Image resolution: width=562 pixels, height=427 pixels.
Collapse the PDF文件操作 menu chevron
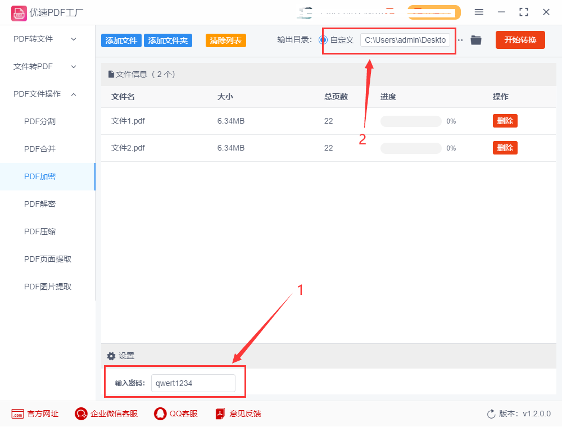[74, 94]
